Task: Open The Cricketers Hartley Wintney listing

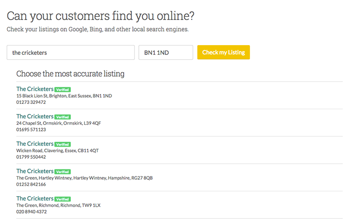Action: pos(35,171)
